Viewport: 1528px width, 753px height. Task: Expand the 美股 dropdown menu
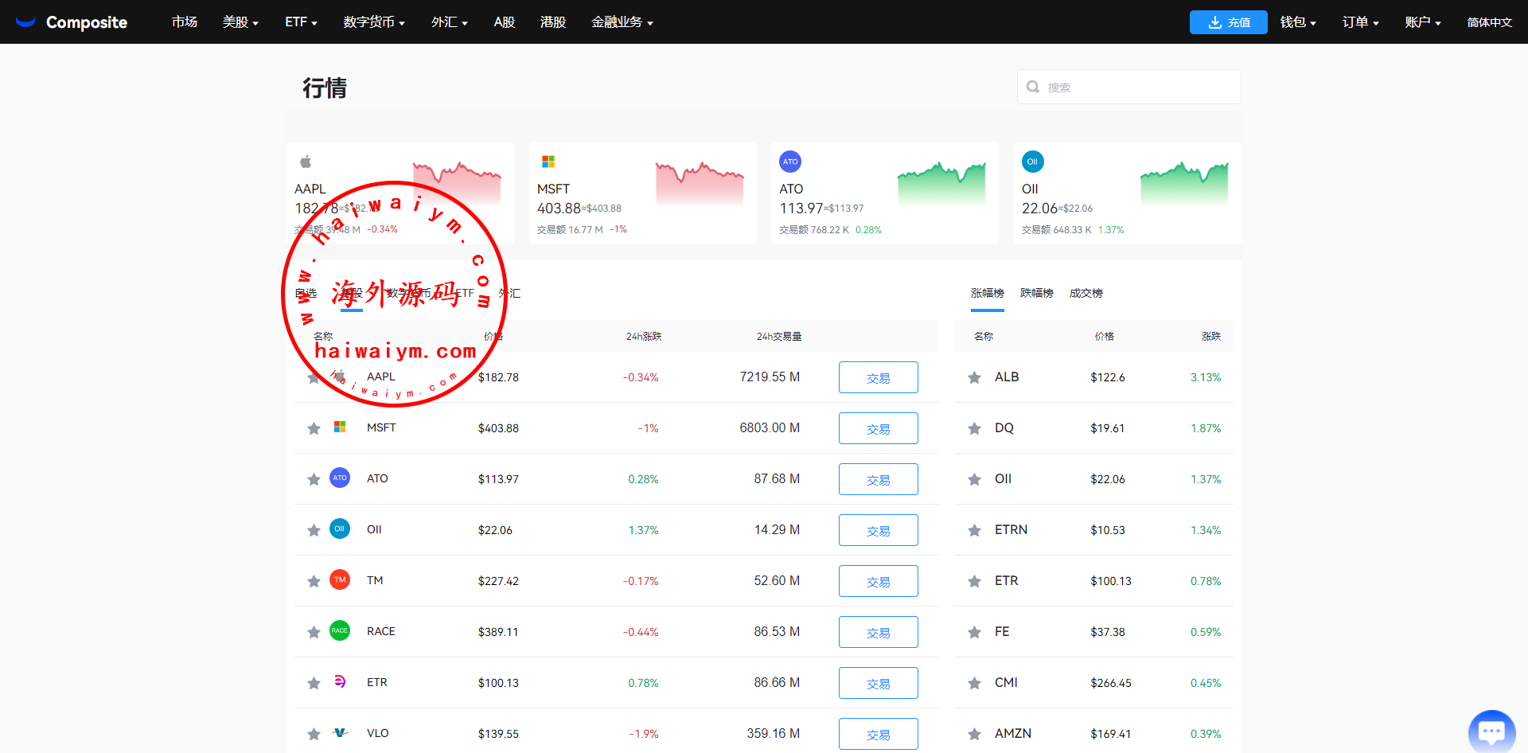240,22
